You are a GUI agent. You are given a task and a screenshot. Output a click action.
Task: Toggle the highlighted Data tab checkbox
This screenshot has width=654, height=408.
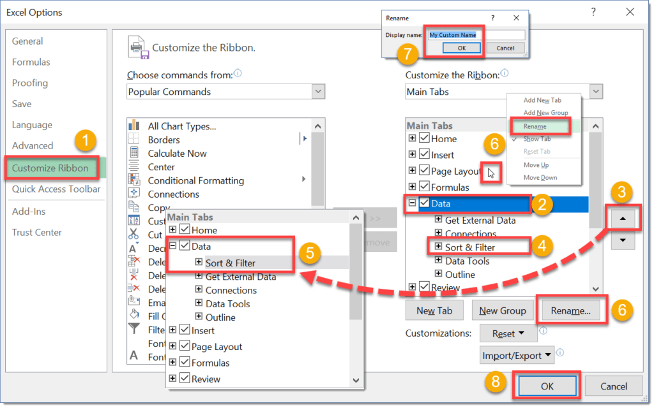(x=424, y=203)
